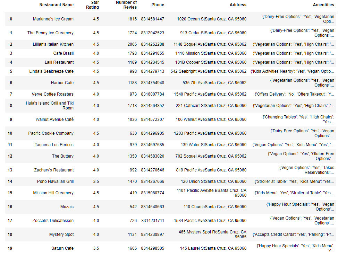Click the Amentities column header
338x257 pixels.
[323, 5]
